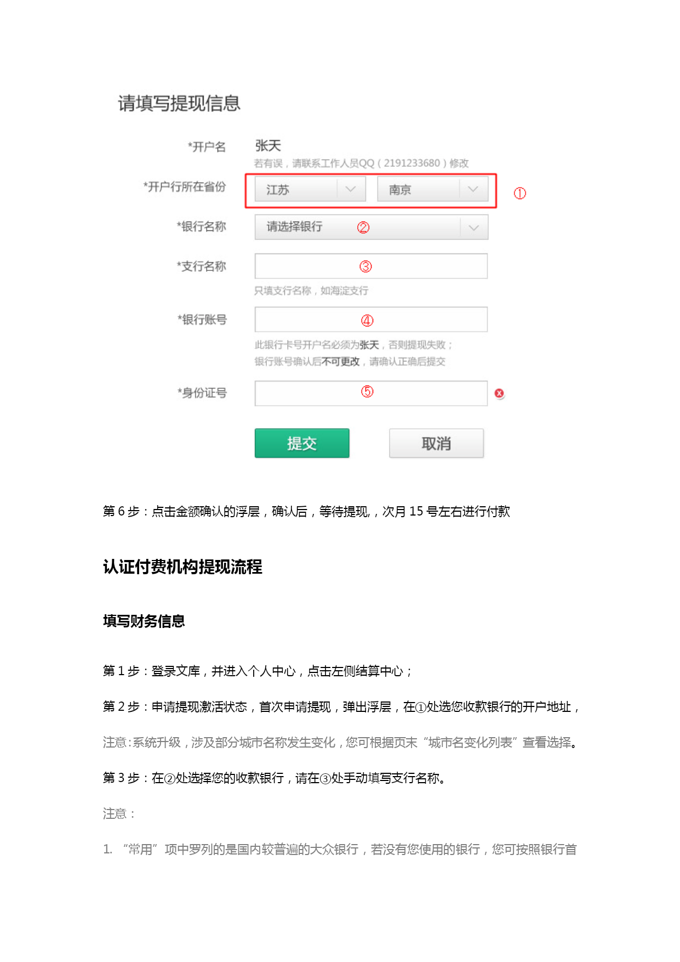Focus the 支行名称 input field
The image size is (680, 962).
[371, 266]
